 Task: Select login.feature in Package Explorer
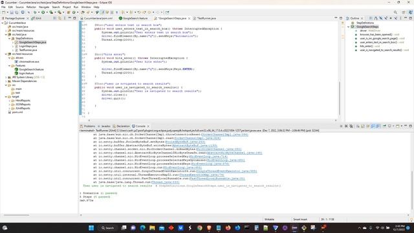pyautogui.click(x=25, y=73)
